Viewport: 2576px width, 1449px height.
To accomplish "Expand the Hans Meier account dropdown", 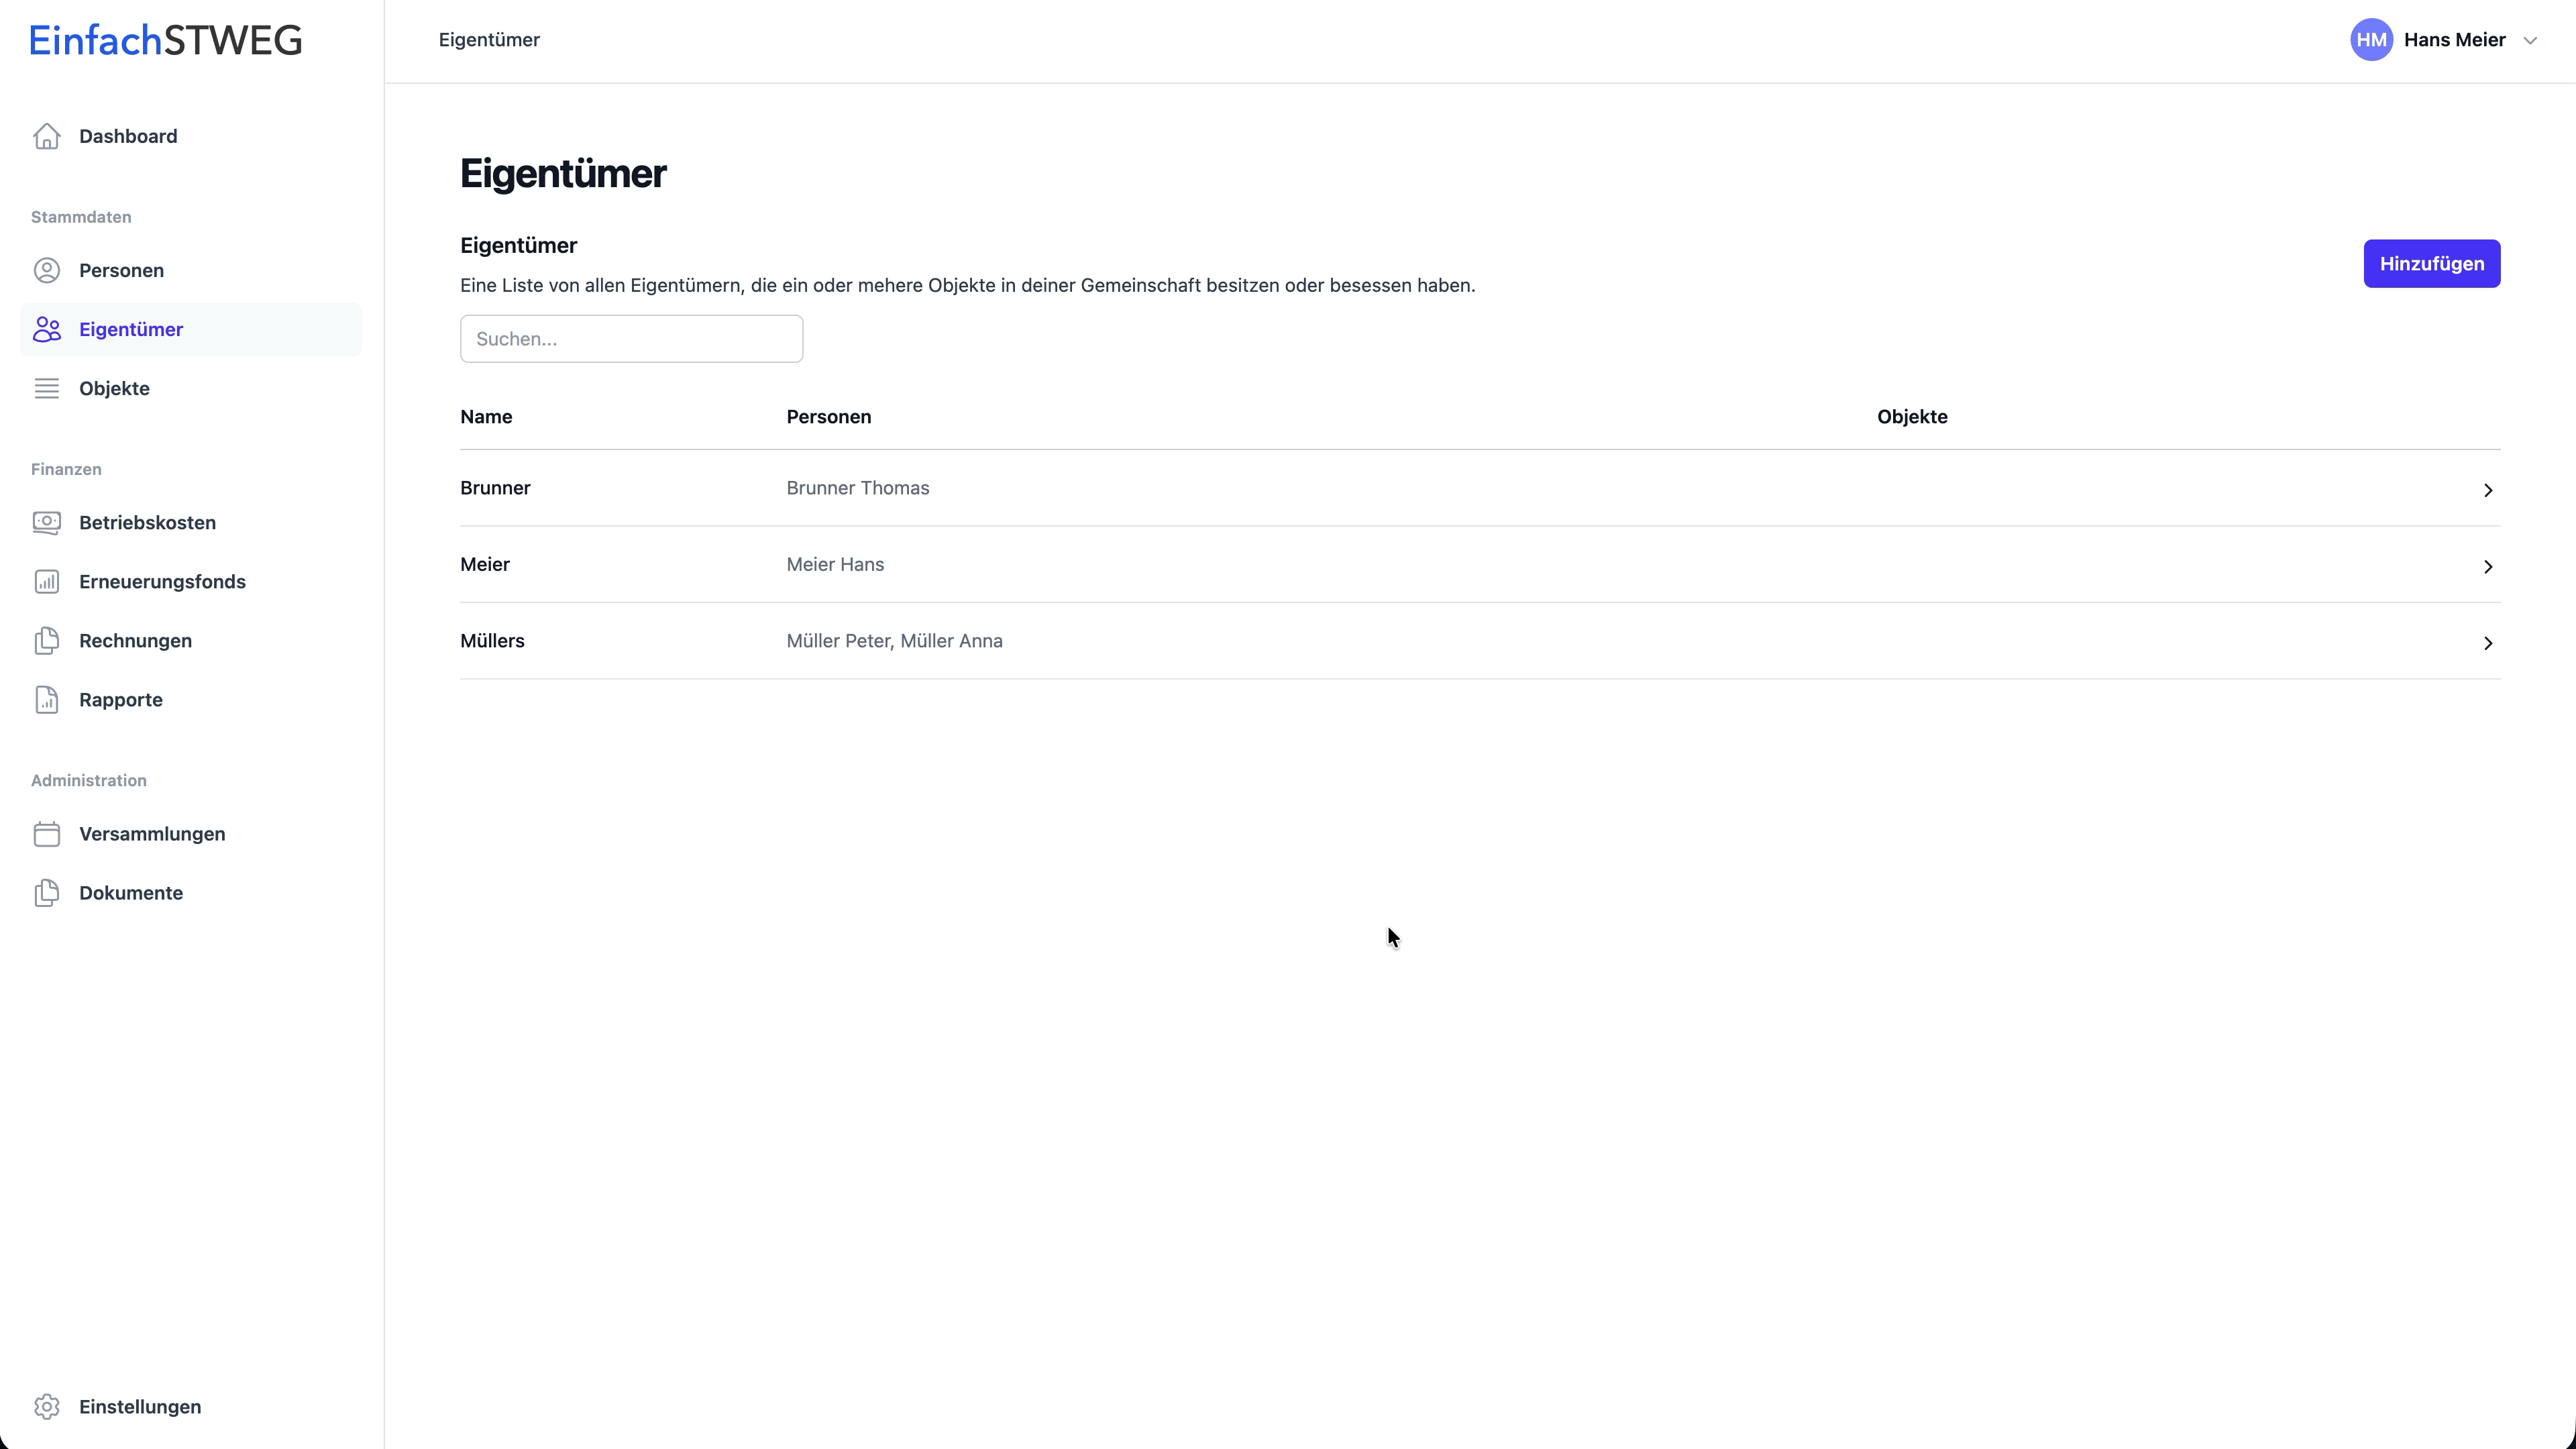I will pos(2530,41).
